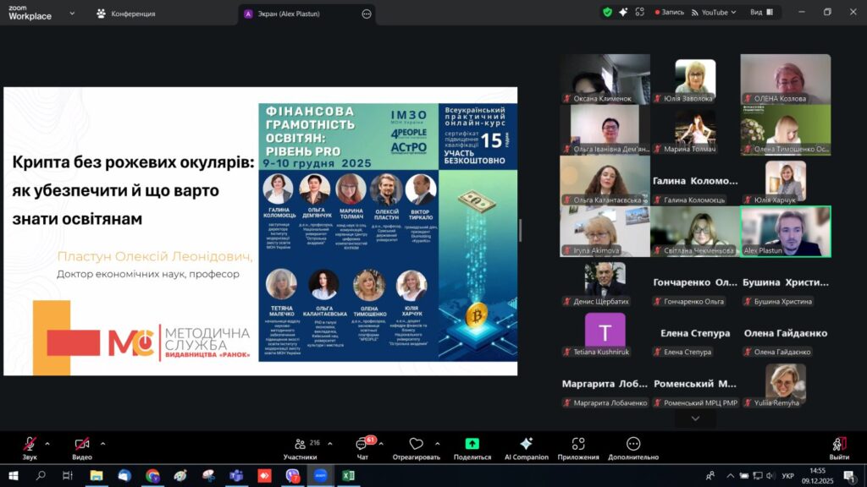The image size is (867, 487).
Task: Expand video options arrow next to Видео
Action: click(102, 443)
